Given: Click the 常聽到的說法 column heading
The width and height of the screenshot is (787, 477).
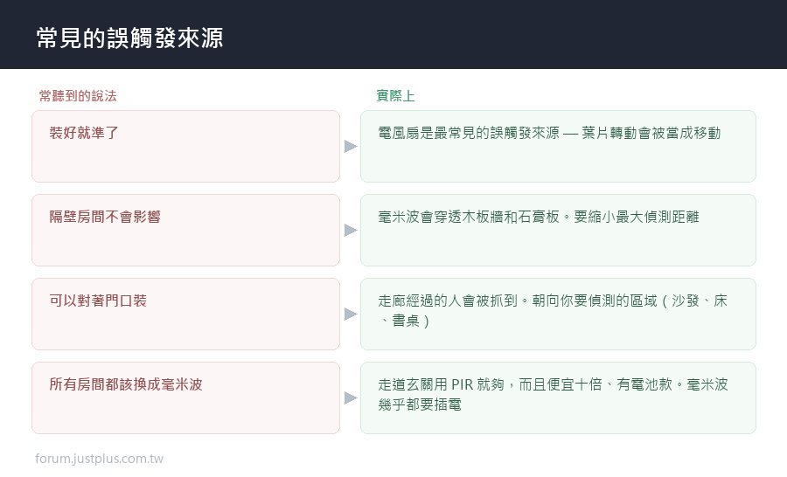Looking at the screenshot, I should (78, 96).
